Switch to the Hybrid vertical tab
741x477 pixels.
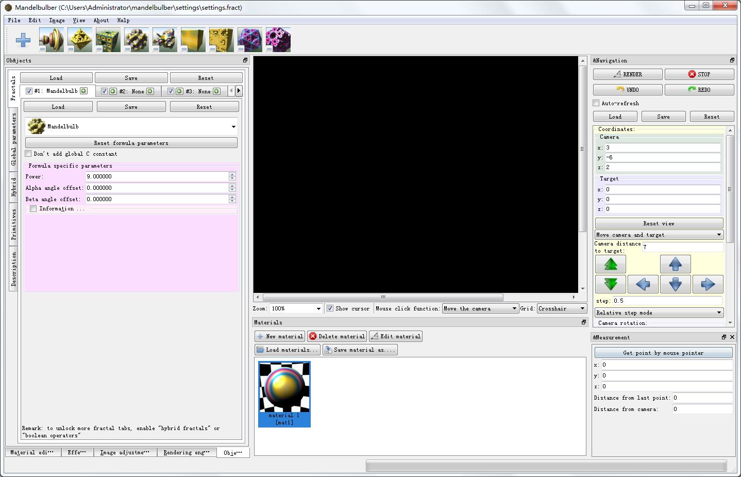click(14, 187)
